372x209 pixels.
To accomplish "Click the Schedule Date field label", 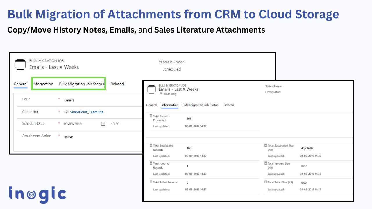I will point(33,123).
